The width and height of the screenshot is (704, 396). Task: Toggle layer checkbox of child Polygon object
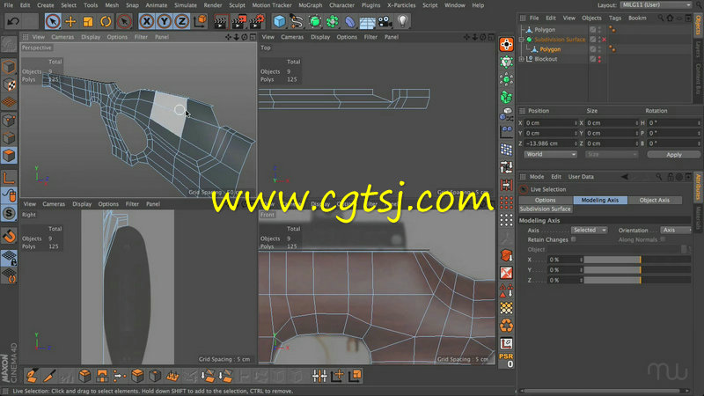pyautogui.click(x=593, y=49)
